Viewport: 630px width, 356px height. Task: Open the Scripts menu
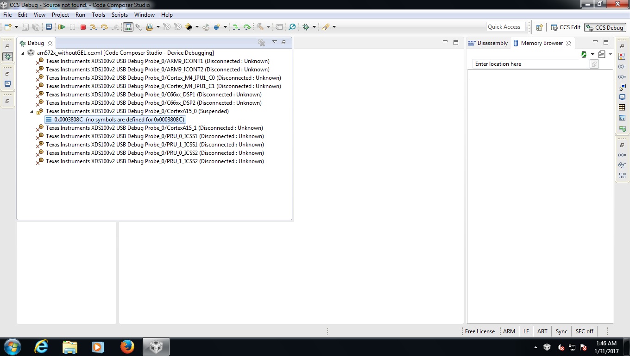coord(120,15)
